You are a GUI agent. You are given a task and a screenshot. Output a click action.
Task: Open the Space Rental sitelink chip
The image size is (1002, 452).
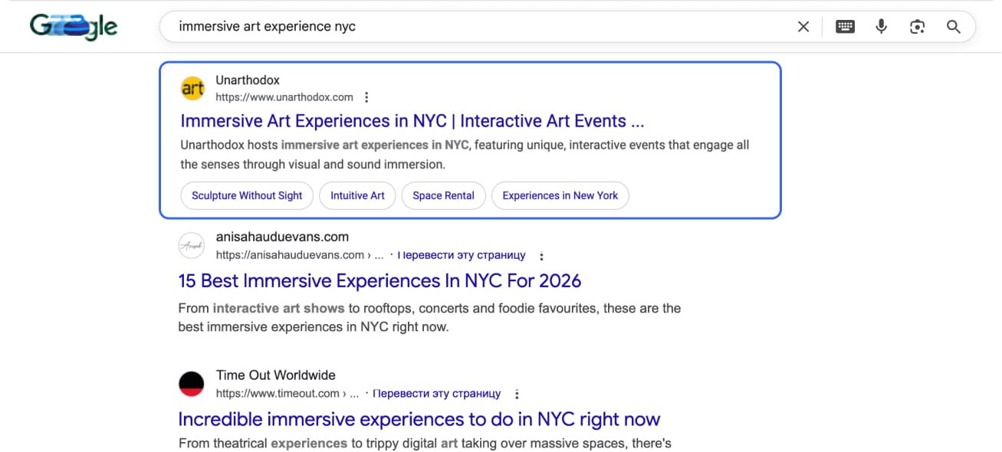[x=443, y=195]
